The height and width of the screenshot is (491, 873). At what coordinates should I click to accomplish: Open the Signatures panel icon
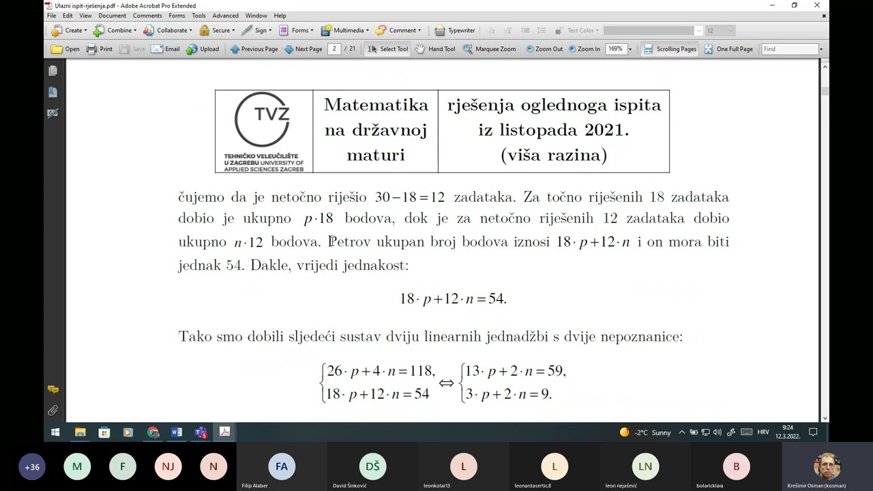pos(53,113)
